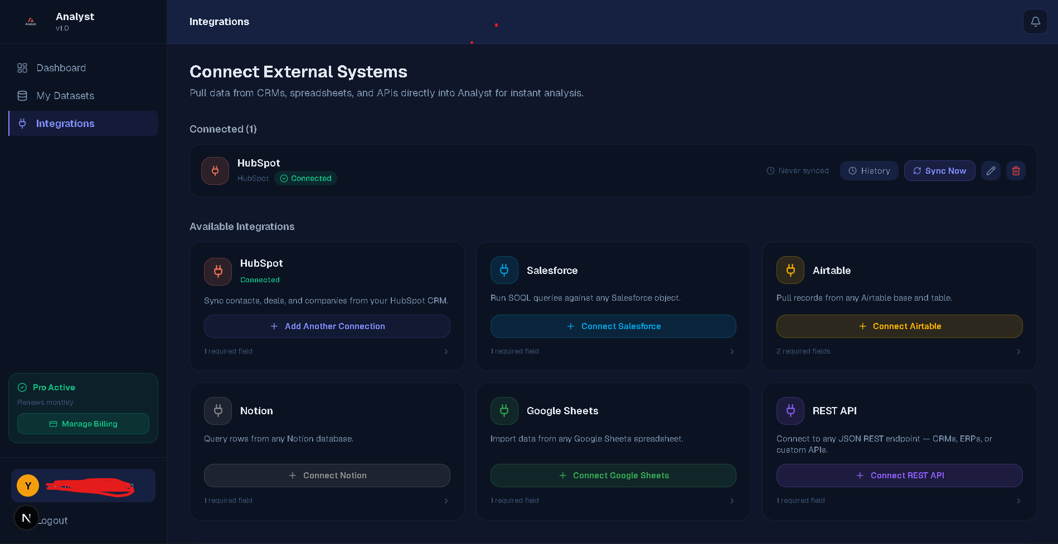
Task: Expand Airtable required fields chevron
Action: pos(1018,351)
